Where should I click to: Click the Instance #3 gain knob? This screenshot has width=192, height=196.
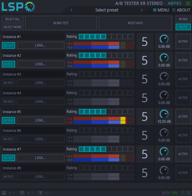pyautogui.click(x=164, y=77)
